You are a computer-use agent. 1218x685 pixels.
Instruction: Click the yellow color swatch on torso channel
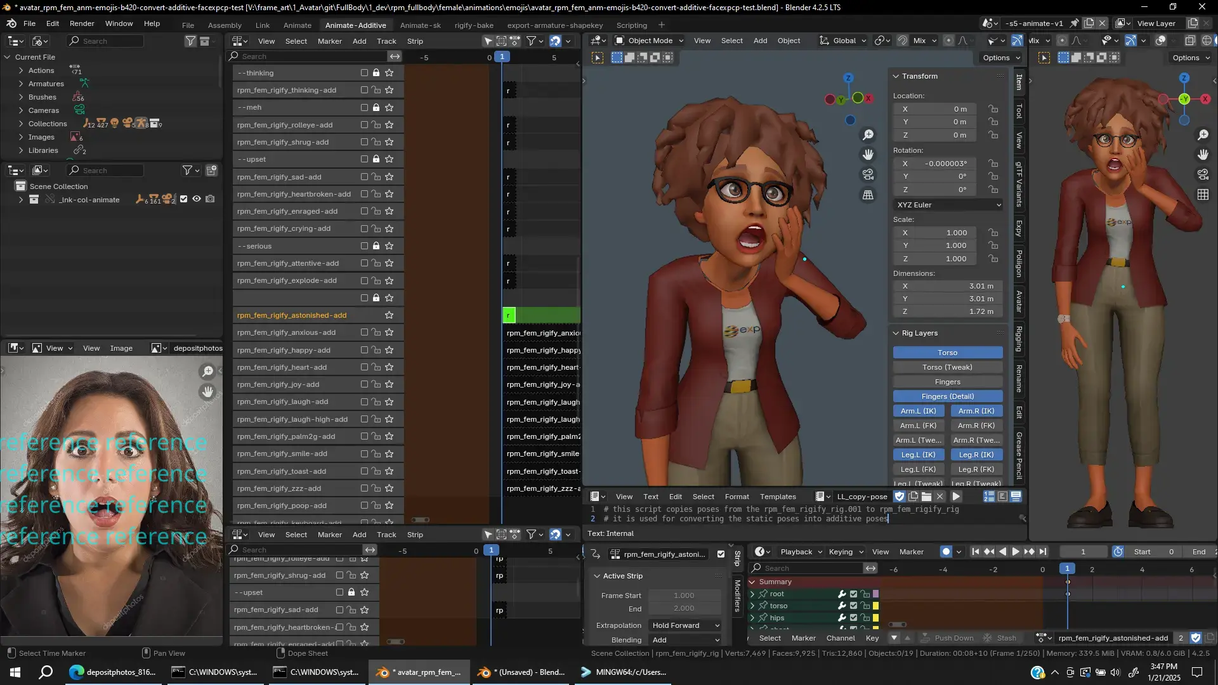click(875, 606)
